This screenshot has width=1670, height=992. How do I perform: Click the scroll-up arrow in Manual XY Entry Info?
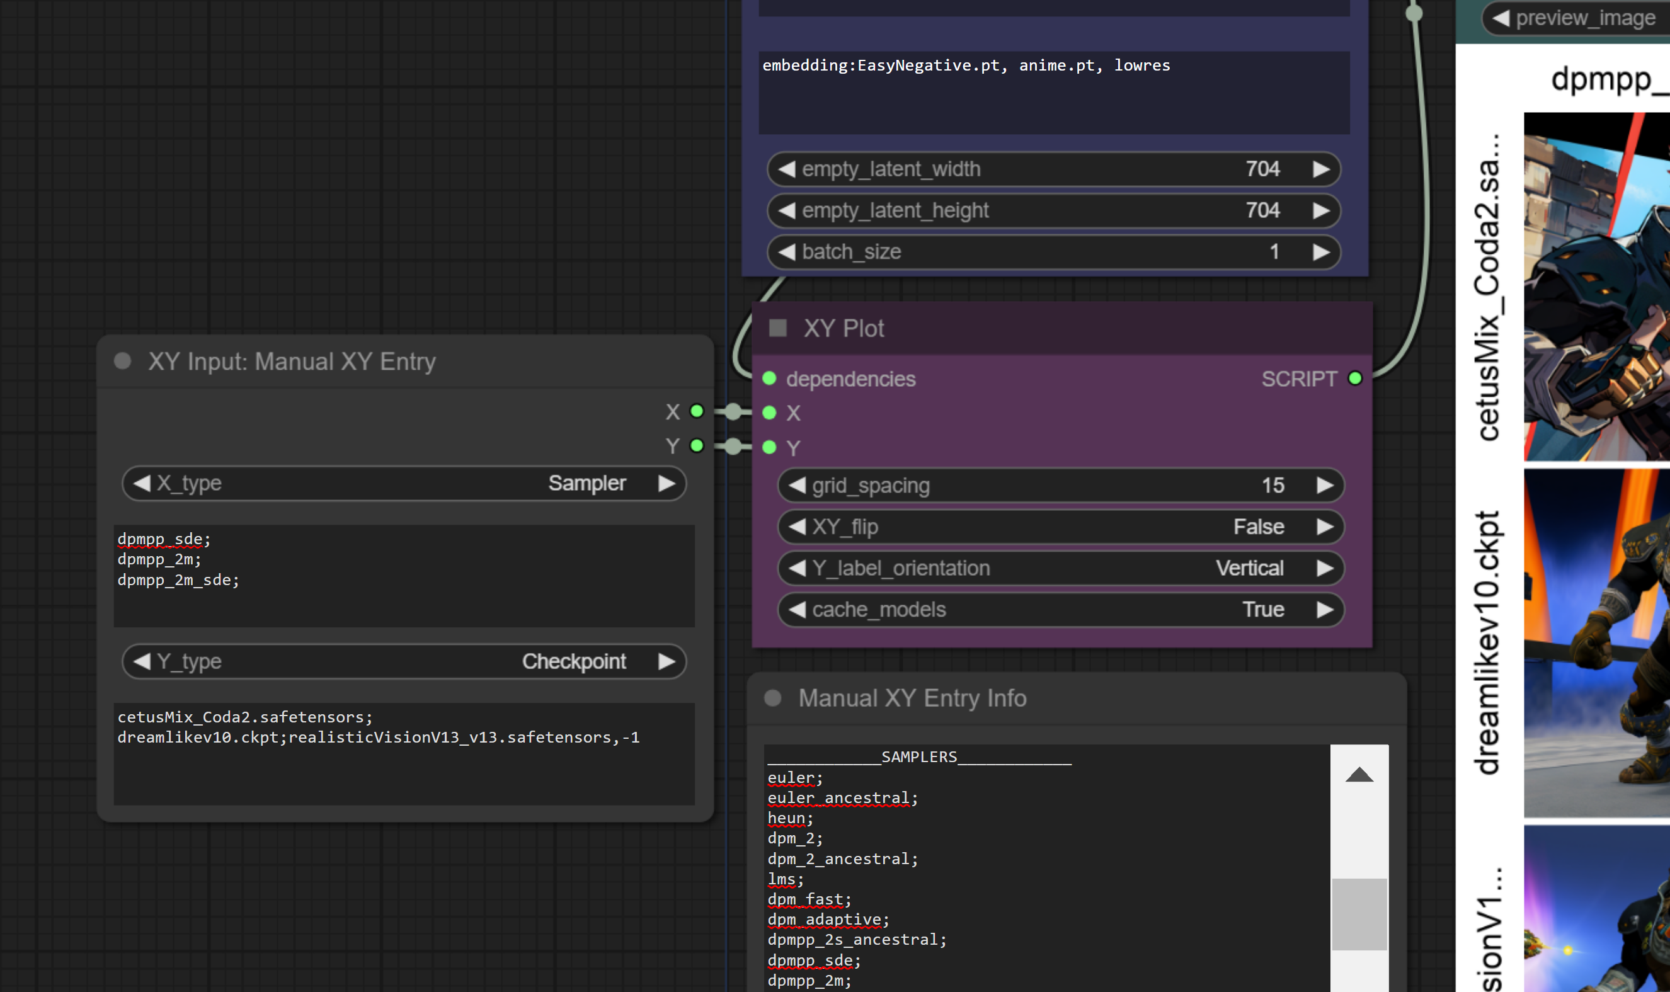1361,775
